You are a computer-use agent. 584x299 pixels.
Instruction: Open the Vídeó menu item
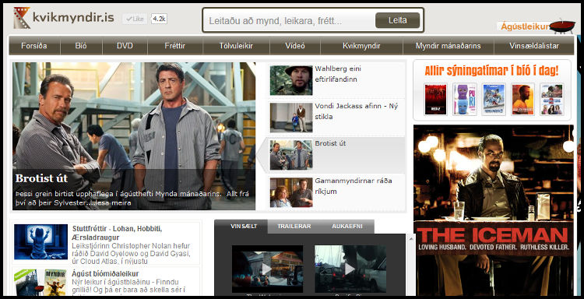(295, 46)
